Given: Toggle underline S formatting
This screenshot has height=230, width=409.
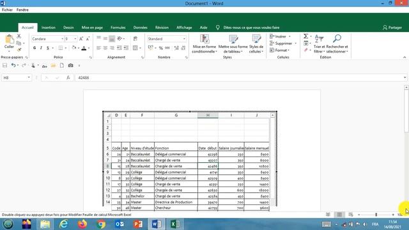Looking at the screenshot, I should click(48, 48).
